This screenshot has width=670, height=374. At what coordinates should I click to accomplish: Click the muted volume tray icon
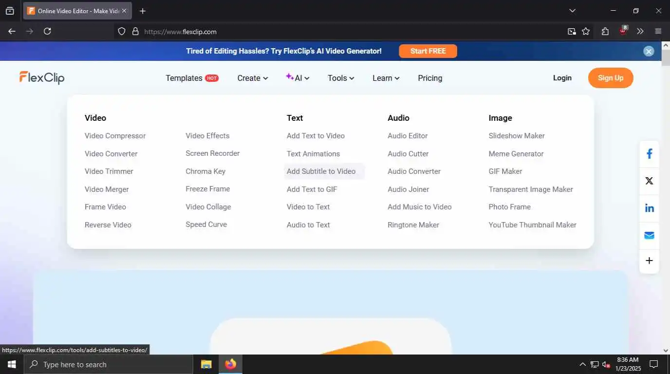coord(606,364)
